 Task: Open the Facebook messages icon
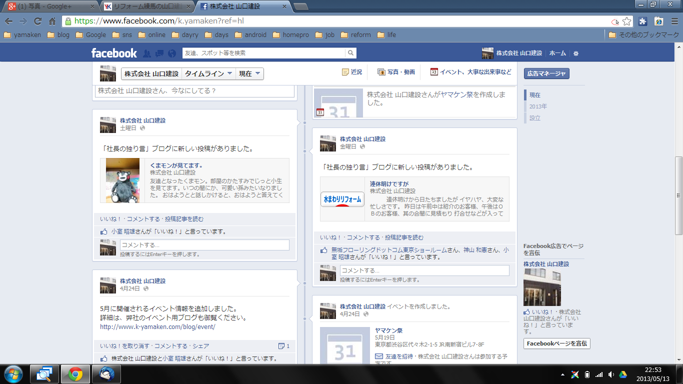click(159, 53)
